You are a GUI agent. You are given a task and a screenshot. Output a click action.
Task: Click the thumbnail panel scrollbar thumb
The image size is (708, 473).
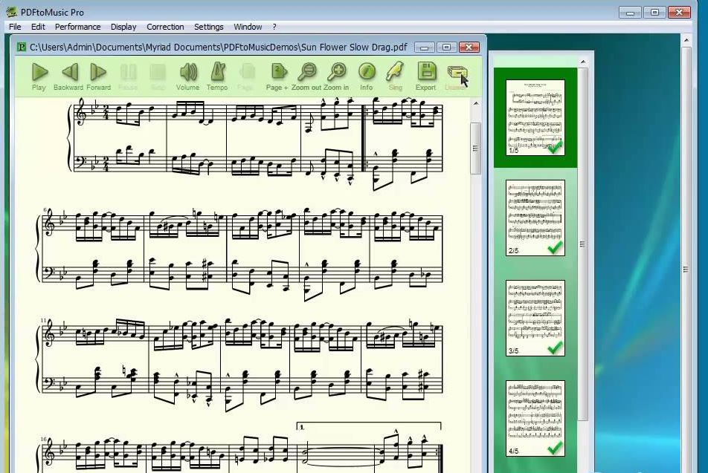click(x=582, y=244)
